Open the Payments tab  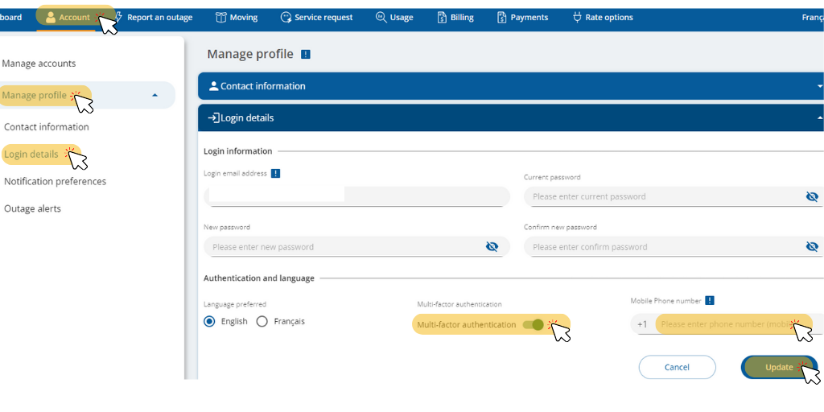pos(522,18)
